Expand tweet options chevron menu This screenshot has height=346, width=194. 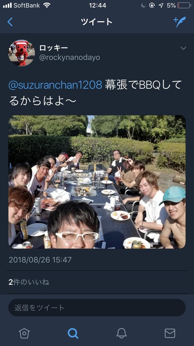click(x=183, y=48)
